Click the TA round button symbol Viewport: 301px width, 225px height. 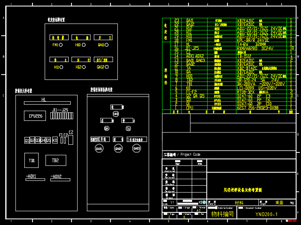(x=128, y=129)
